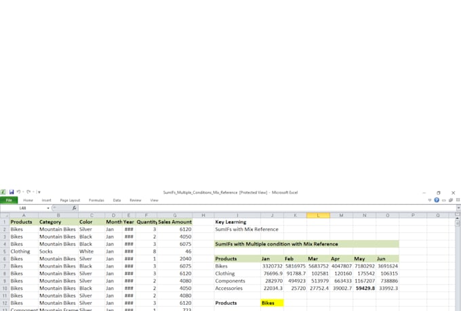The height and width of the screenshot is (311, 461).
Task: Click the quantity 8 cell in Clothing row
Action: point(146,251)
